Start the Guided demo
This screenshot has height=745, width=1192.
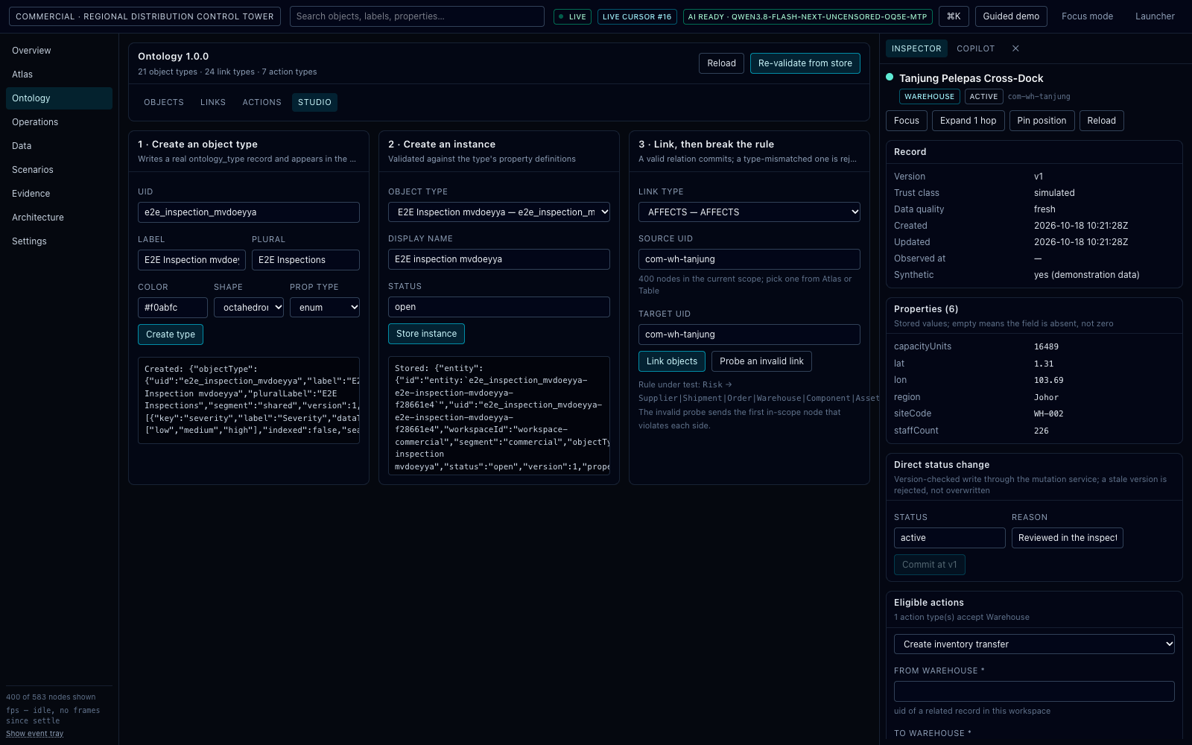[1011, 16]
